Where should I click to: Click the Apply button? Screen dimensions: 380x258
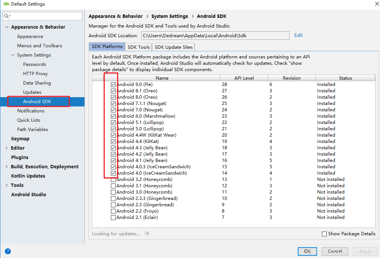click(365, 251)
